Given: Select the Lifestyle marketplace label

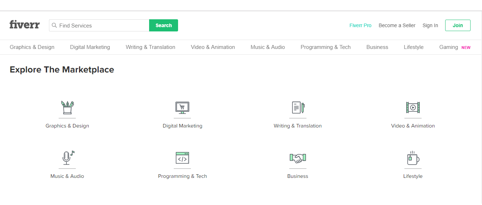Looking at the screenshot, I should [x=413, y=176].
